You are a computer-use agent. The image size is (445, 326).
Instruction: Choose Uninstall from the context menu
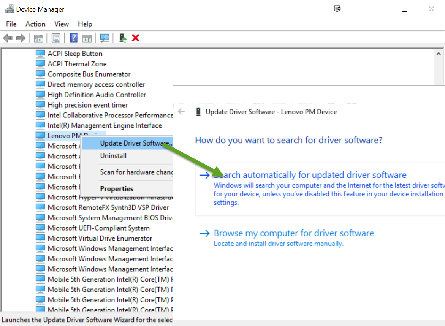tap(113, 156)
